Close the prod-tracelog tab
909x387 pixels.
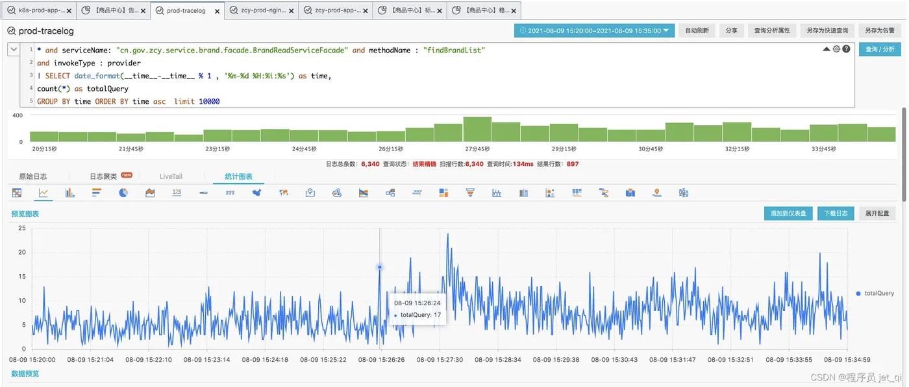[x=217, y=11]
